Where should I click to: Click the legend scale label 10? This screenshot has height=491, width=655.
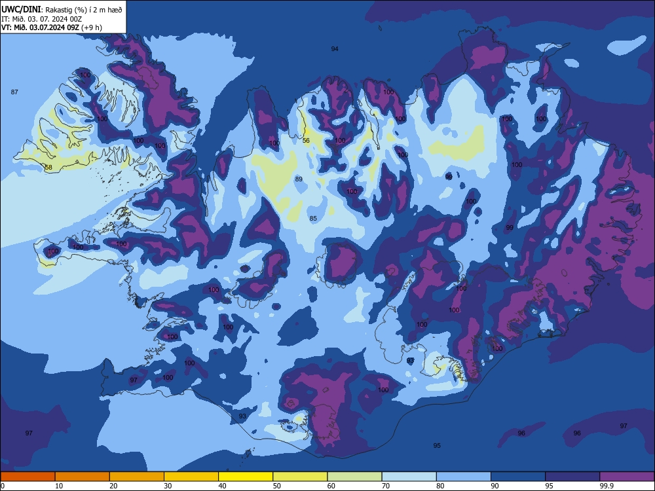pos(59,486)
